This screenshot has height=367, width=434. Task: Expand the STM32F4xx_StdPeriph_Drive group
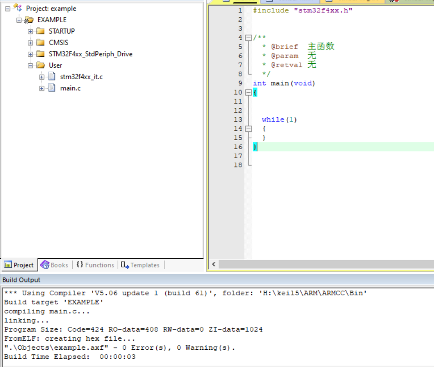[x=31, y=54]
